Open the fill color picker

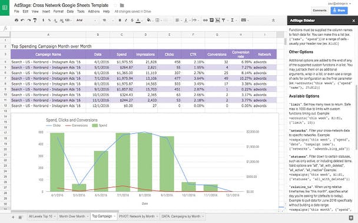tap(149, 21)
